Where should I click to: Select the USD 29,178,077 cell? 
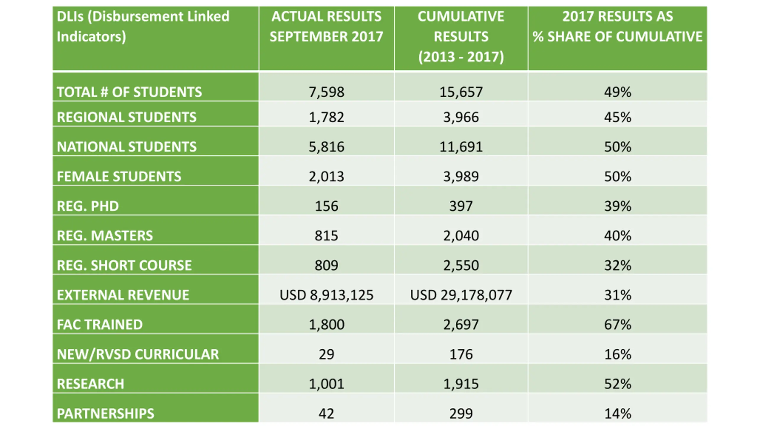coord(461,290)
